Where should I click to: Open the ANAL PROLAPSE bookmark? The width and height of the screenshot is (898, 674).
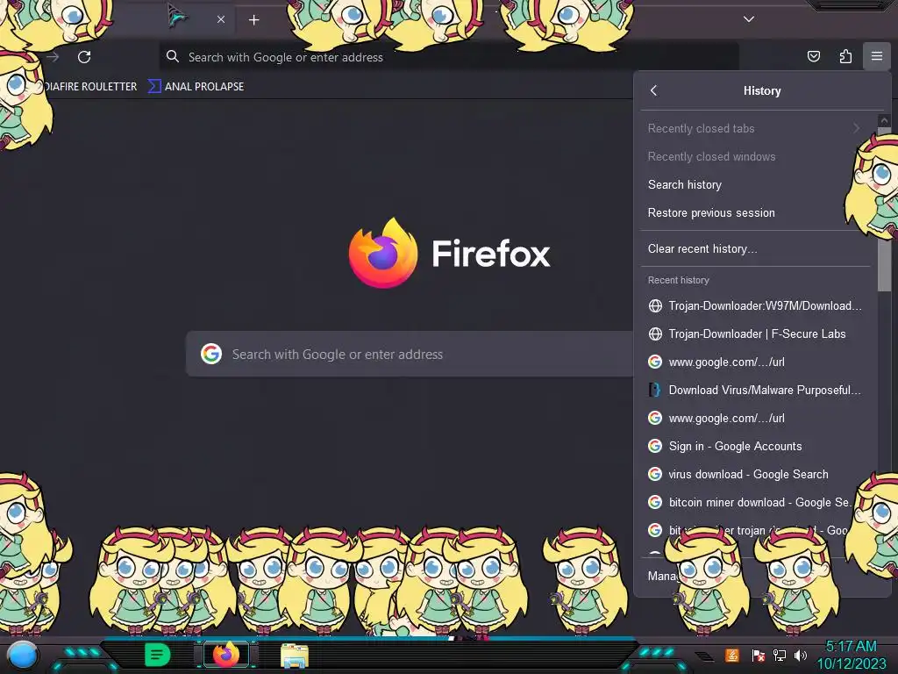click(x=196, y=87)
